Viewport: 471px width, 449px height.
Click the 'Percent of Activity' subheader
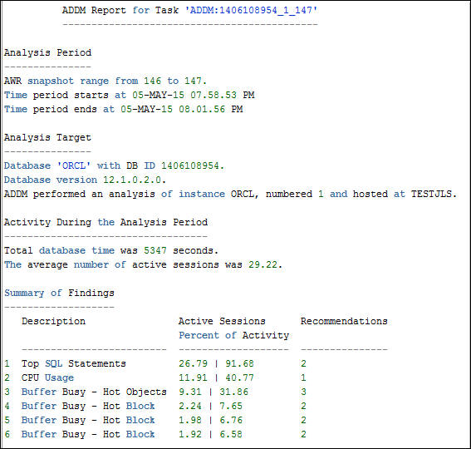click(233, 335)
